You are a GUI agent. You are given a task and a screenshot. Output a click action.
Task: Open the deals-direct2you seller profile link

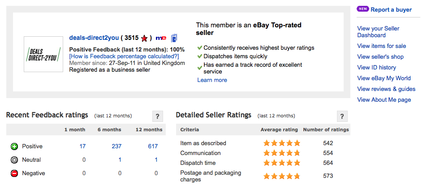click(x=94, y=38)
